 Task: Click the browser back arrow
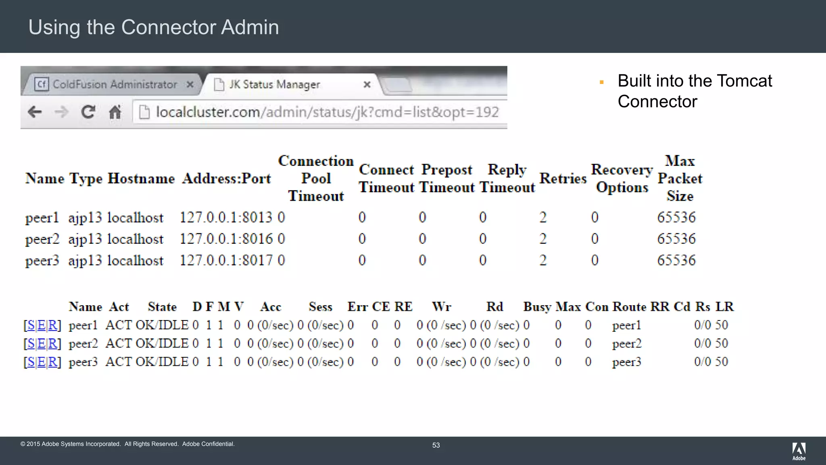click(x=35, y=112)
